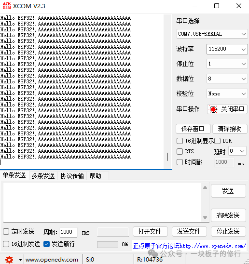
Task: Click the timestamp 1000 ms field
Action: pos(224,162)
